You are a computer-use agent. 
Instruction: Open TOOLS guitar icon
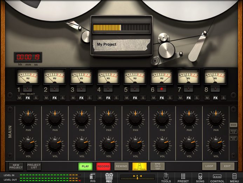[x=166, y=178]
